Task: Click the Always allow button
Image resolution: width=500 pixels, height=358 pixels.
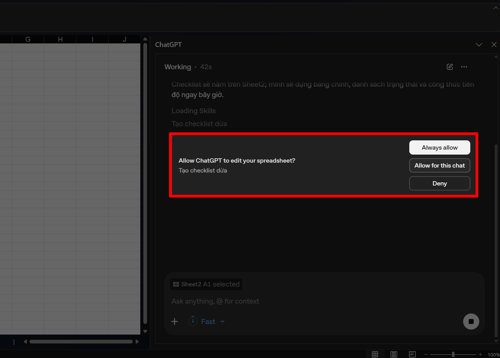Action: (440, 147)
